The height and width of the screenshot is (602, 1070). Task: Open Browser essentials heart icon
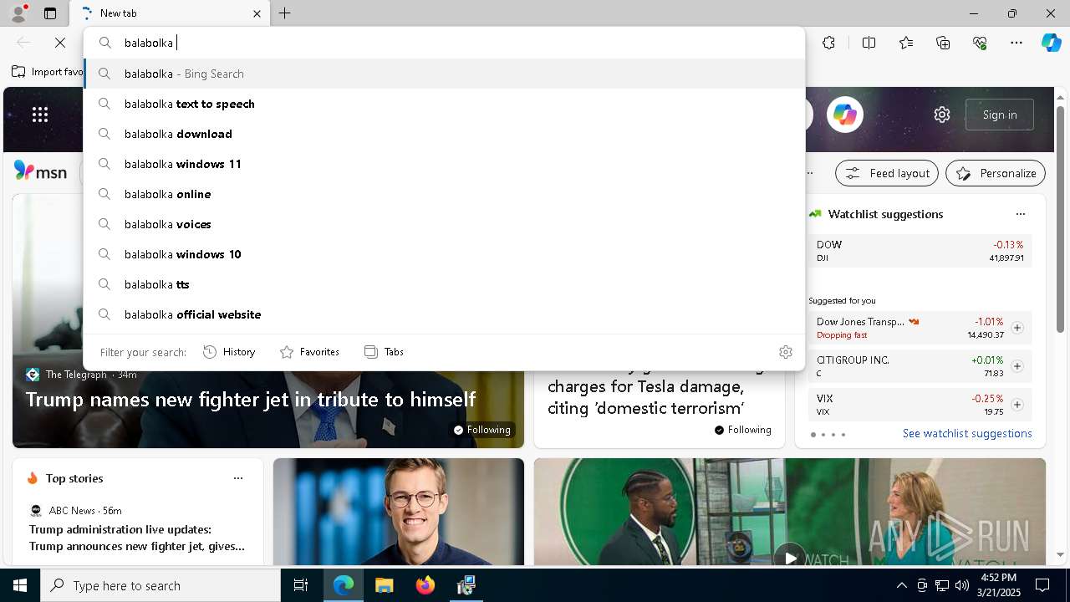[980, 43]
